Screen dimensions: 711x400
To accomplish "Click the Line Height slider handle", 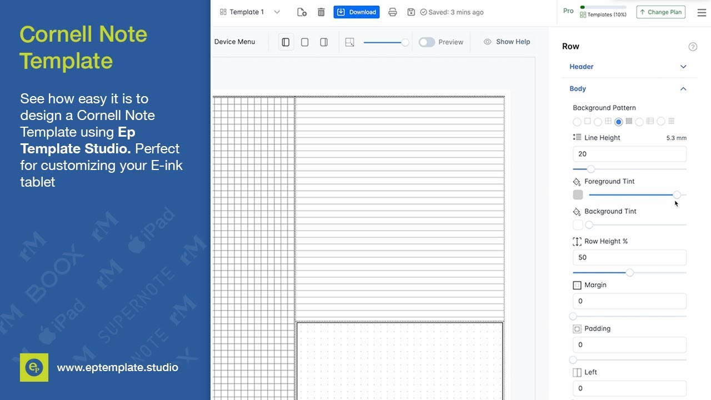I will pos(591,169).
